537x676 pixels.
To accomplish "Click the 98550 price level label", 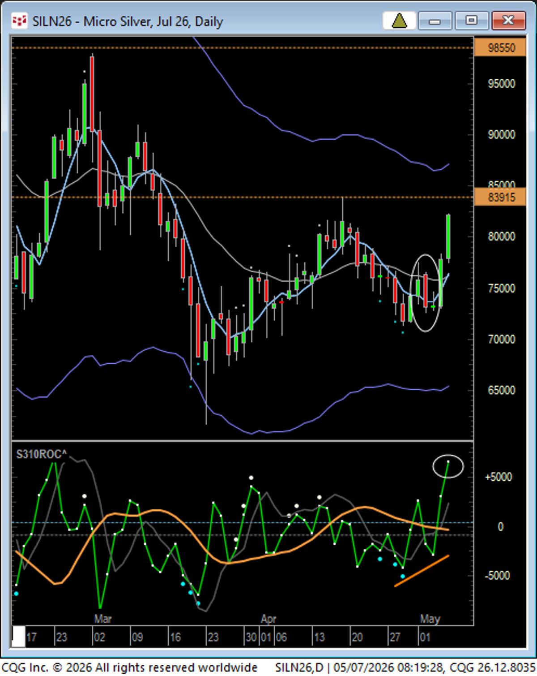I will point(500,47).
